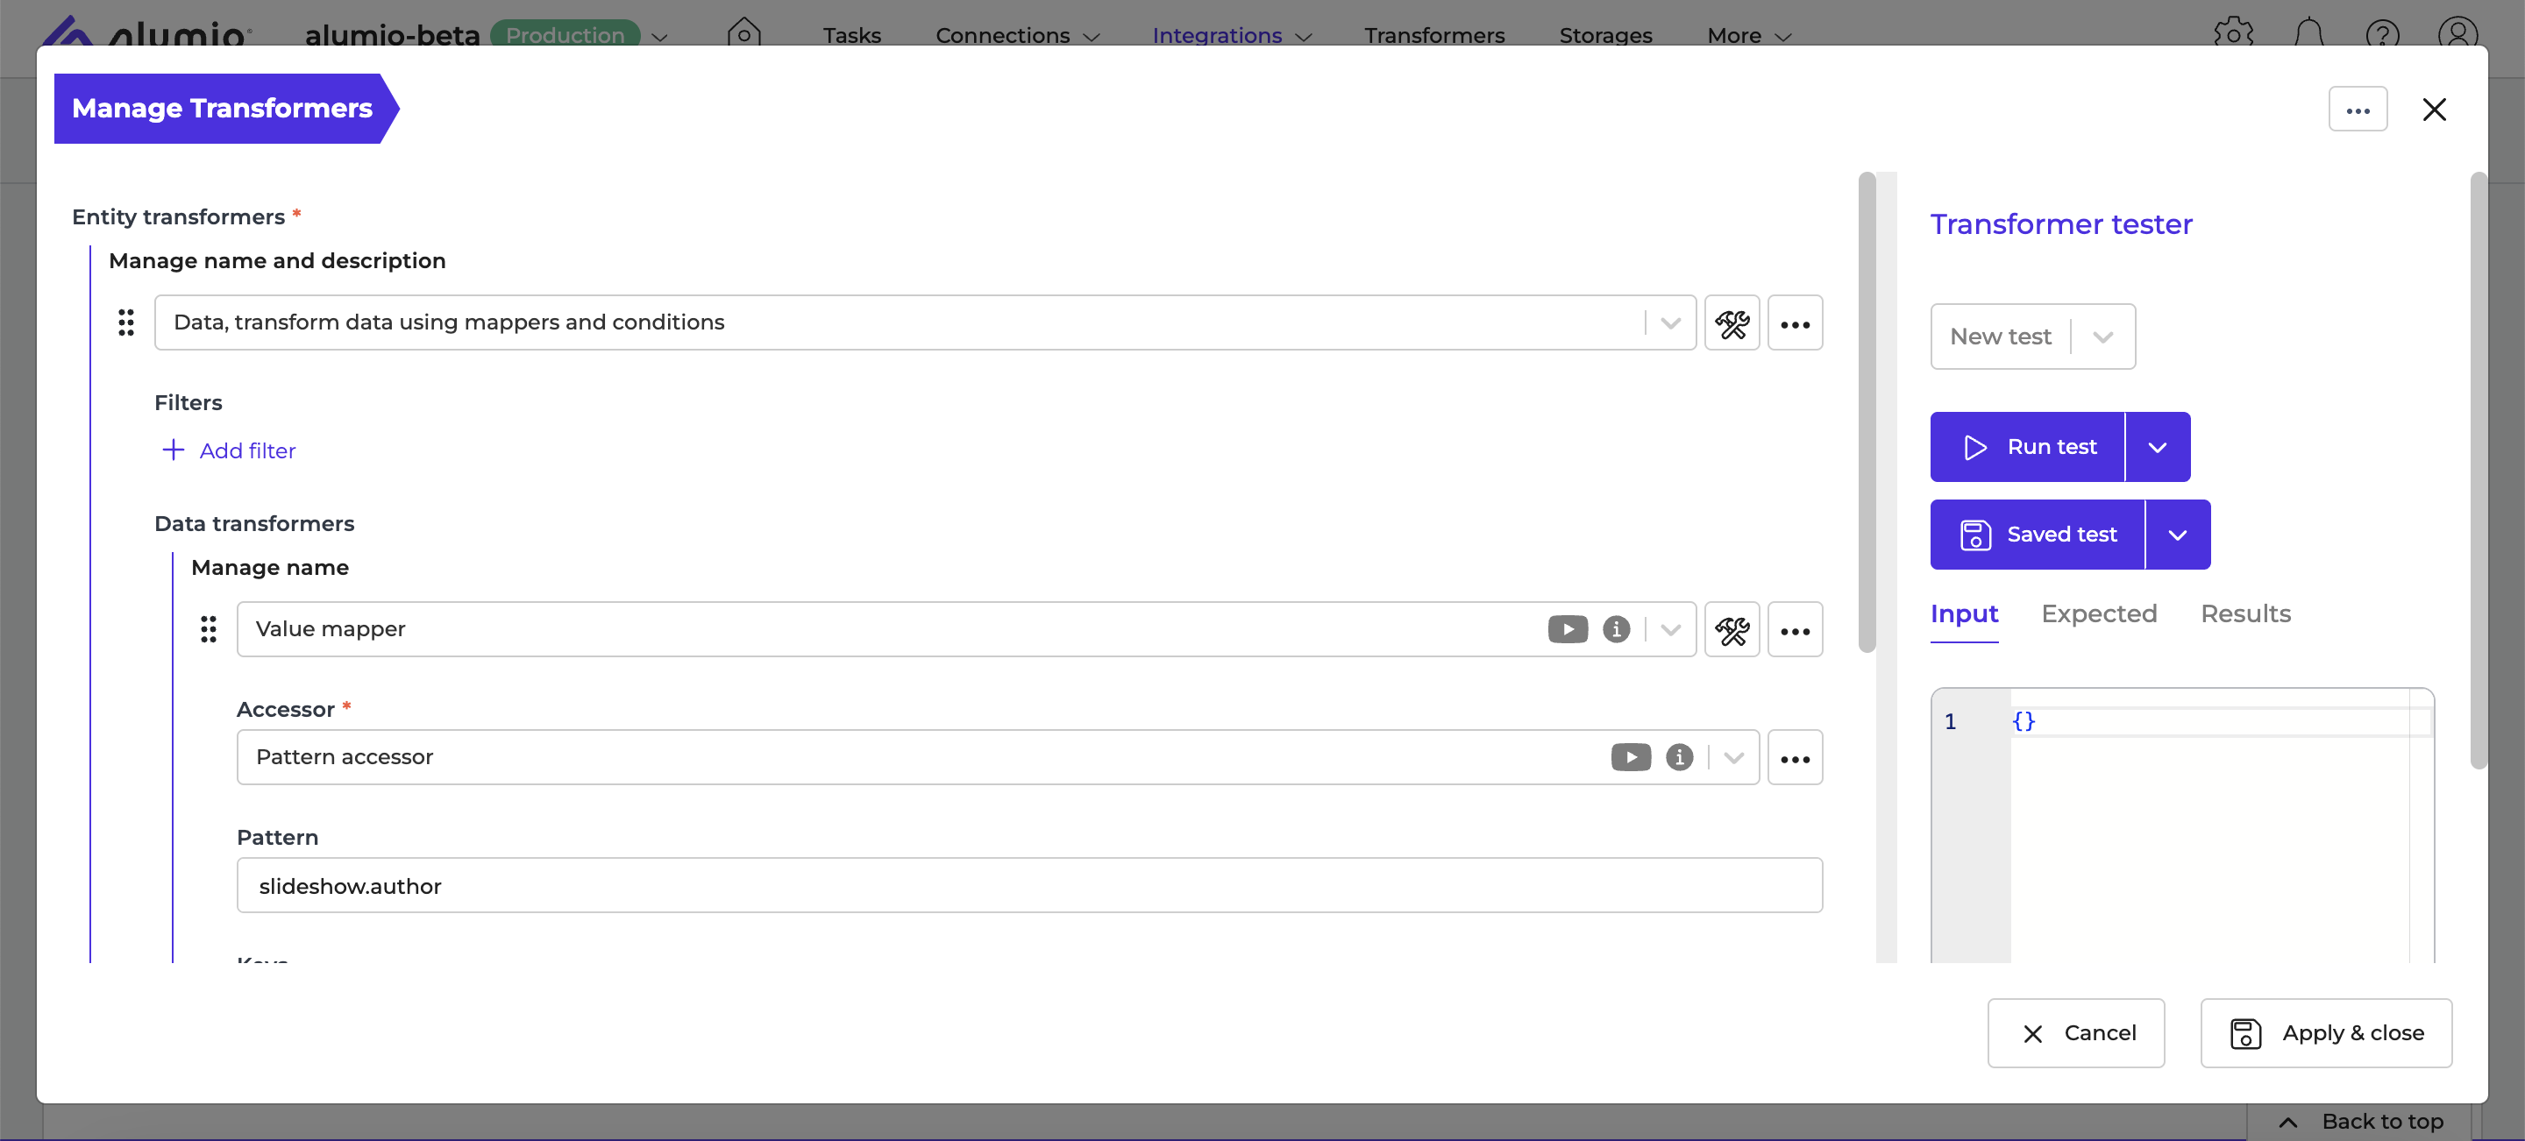
Task: Click the Saved test button
Action: point(2037,535)
